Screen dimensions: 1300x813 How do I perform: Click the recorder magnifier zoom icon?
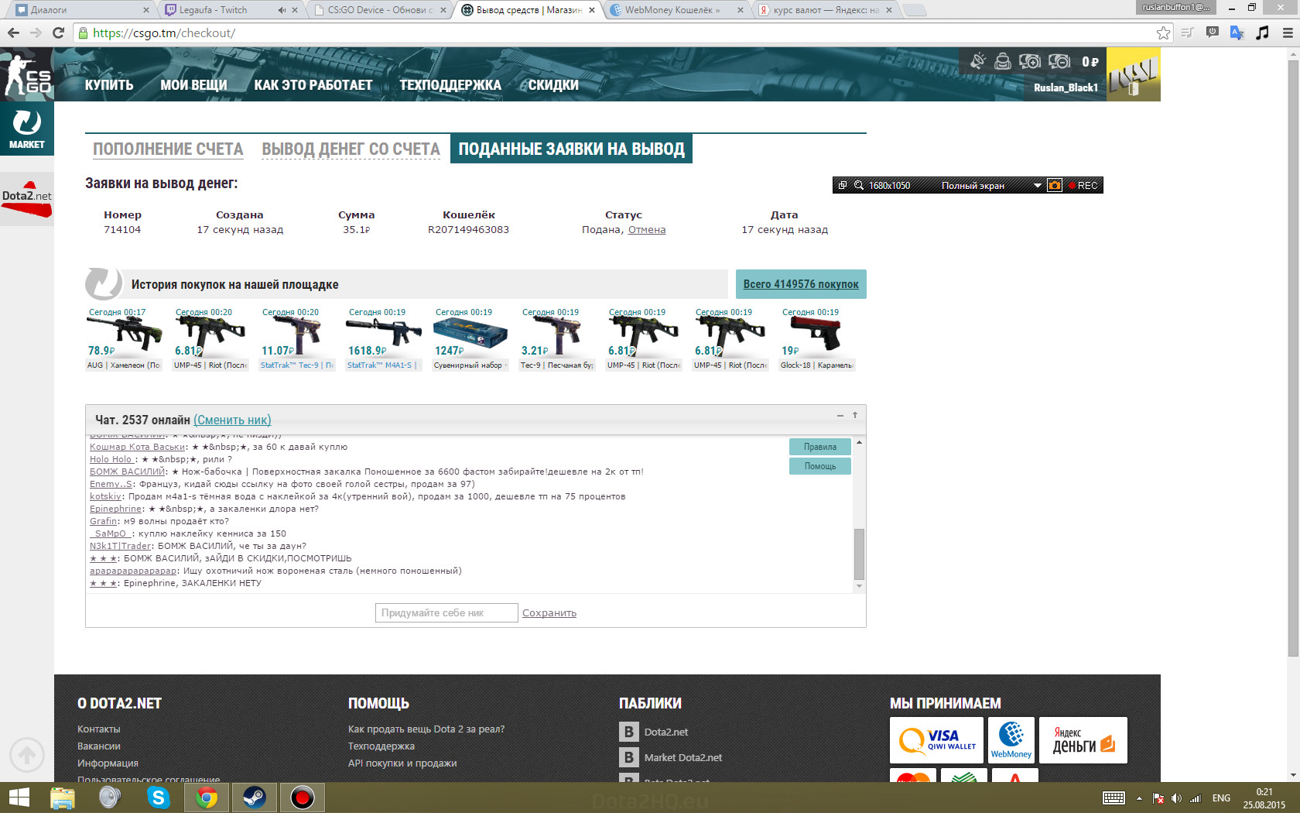(x=859, y=185)
